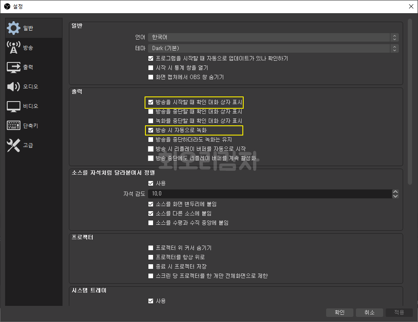
Task: Click the wrench tools icon for 고급
Action: click(x=13, y=145)
